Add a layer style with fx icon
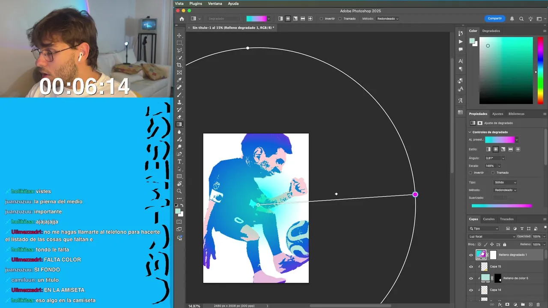Image resolution: width=548 pixels, height=308 pixels. (500, 305)
